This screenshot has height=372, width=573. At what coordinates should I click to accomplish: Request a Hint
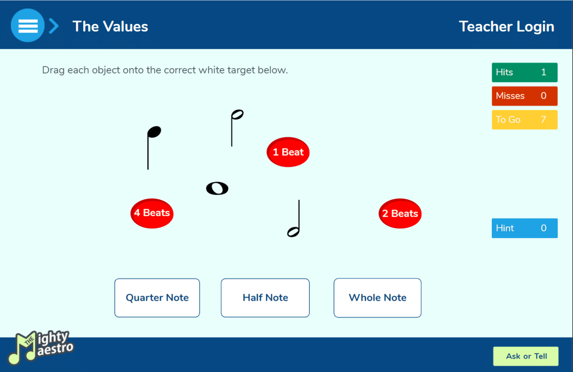point(524,228)
